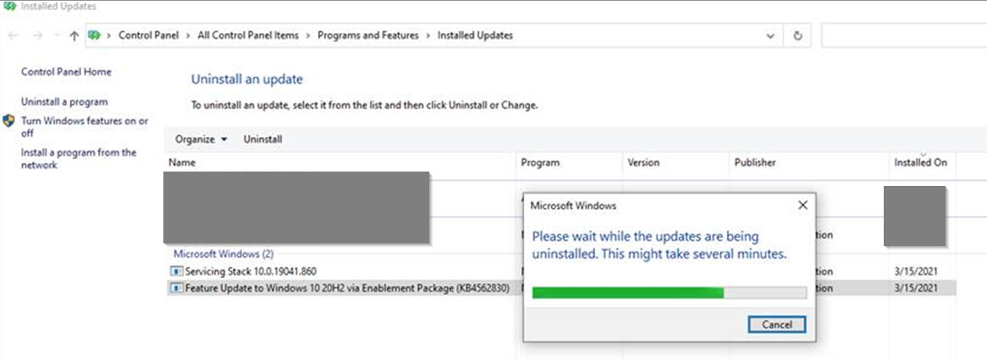Click the Up one level arrow icon
This screenshot has width=987, height=360.
coord(74,35)
